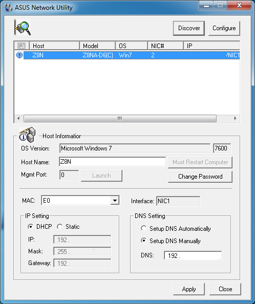Image resolution: width=255 pixels, height=304 pixels.
Task: Click the NIC# value 2 cell
Action: point(153,55)
